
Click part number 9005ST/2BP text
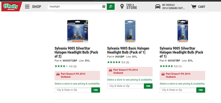(x=70, y=61)
